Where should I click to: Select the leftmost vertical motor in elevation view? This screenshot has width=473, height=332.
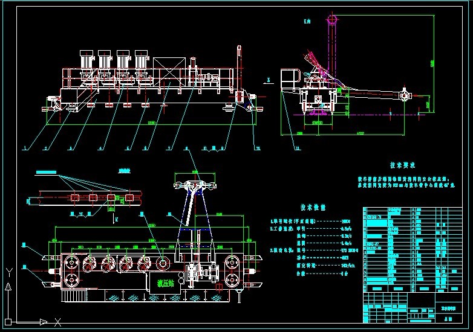click(x=86, y=60)
